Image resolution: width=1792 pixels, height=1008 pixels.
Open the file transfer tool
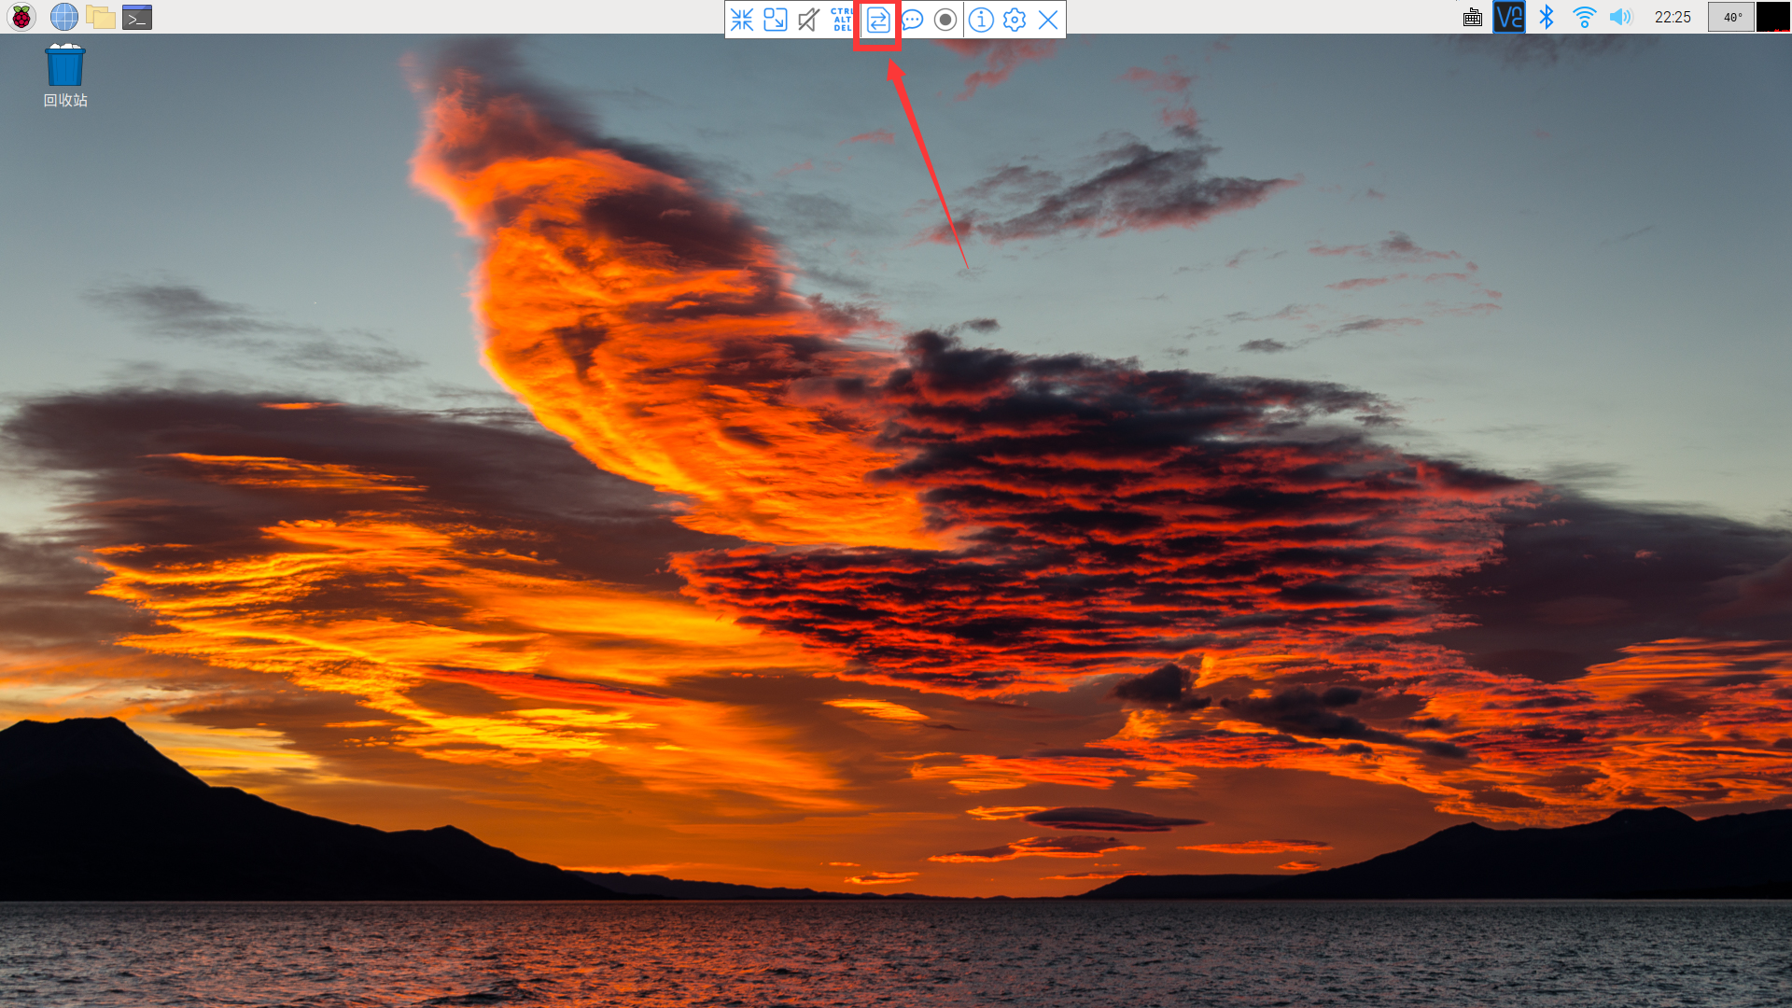click(x=878, y=20)
